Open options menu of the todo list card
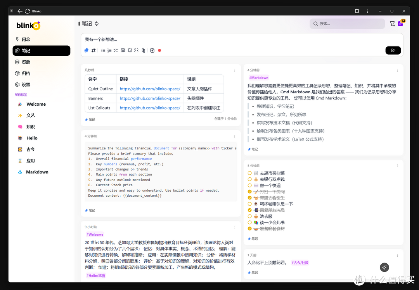 click(397, 166)
